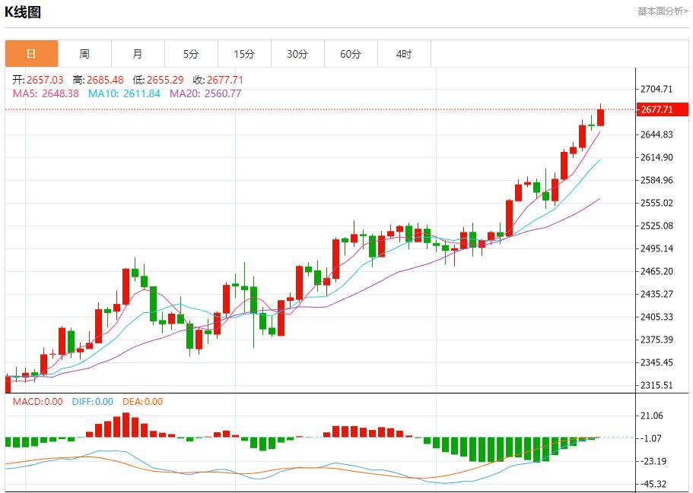Image resolution: width=693 pixels, height=493 pixels.
Task: Click the DEA indicator label
Action: [x=134, y=403]
